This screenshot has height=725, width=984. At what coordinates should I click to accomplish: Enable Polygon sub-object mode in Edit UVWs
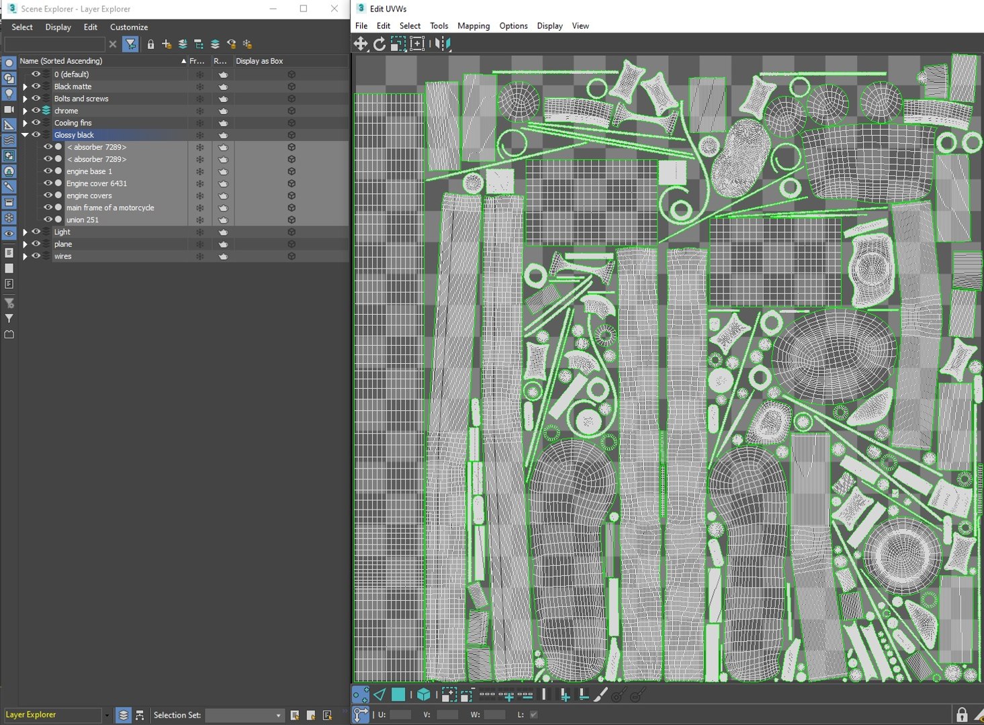pyautogui.click(x=398, y=695)
